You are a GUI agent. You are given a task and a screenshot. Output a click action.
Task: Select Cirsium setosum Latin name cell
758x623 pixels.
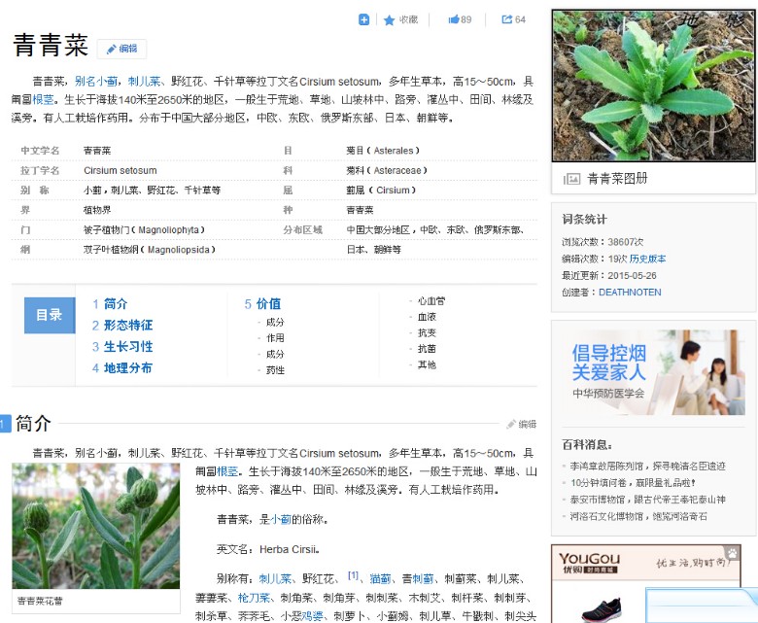coord(121,171)
